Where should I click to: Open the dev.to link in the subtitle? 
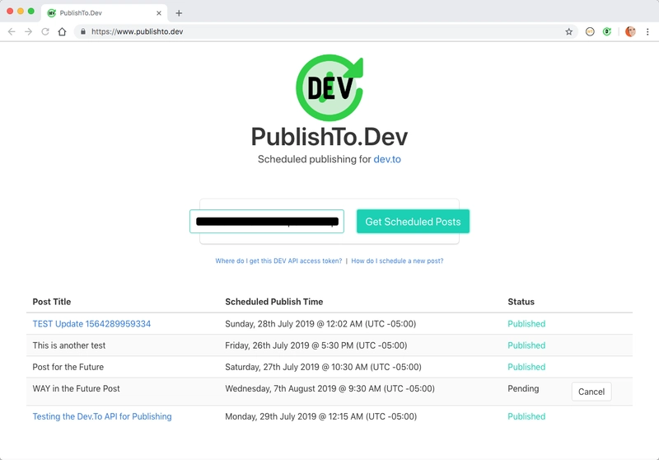coord(387,159)
